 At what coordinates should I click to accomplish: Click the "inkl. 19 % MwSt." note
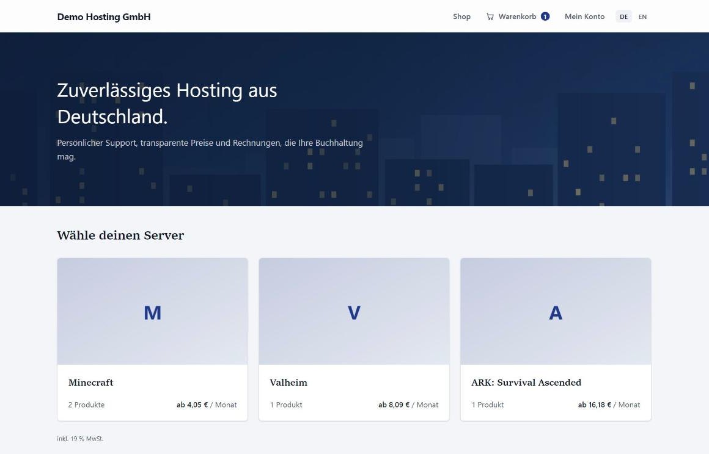[x=80, y=439]
